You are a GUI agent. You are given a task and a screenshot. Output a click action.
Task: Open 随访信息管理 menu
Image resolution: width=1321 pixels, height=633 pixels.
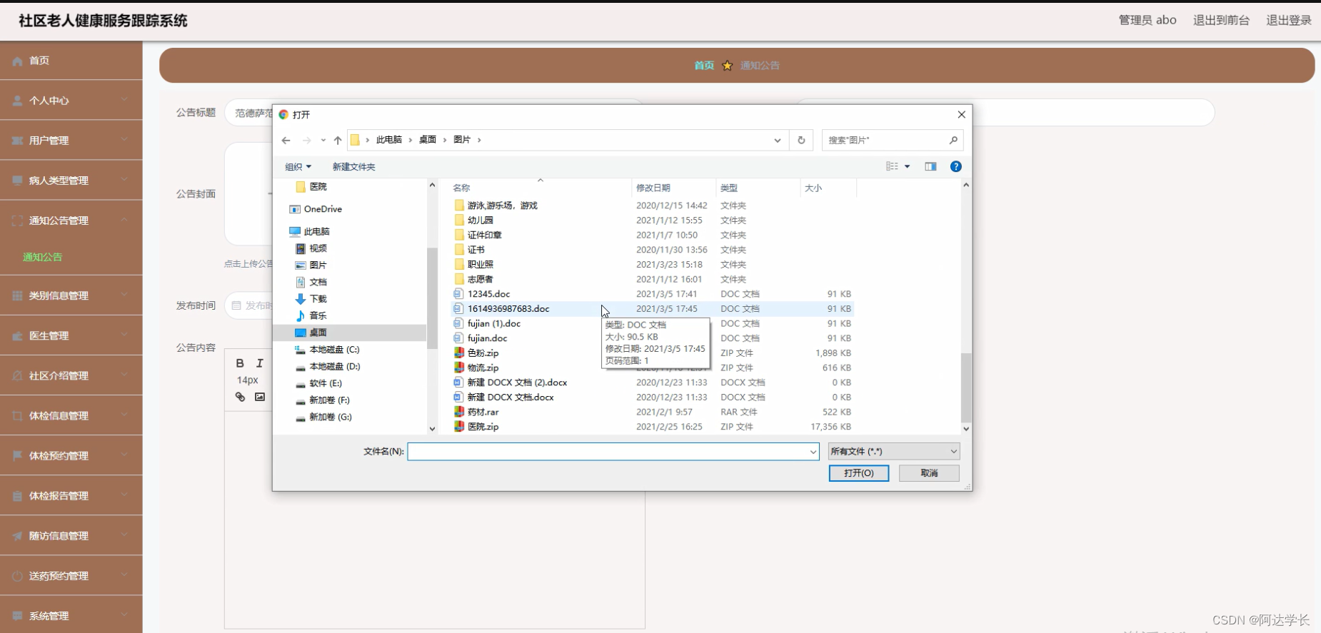pos(71,535)
